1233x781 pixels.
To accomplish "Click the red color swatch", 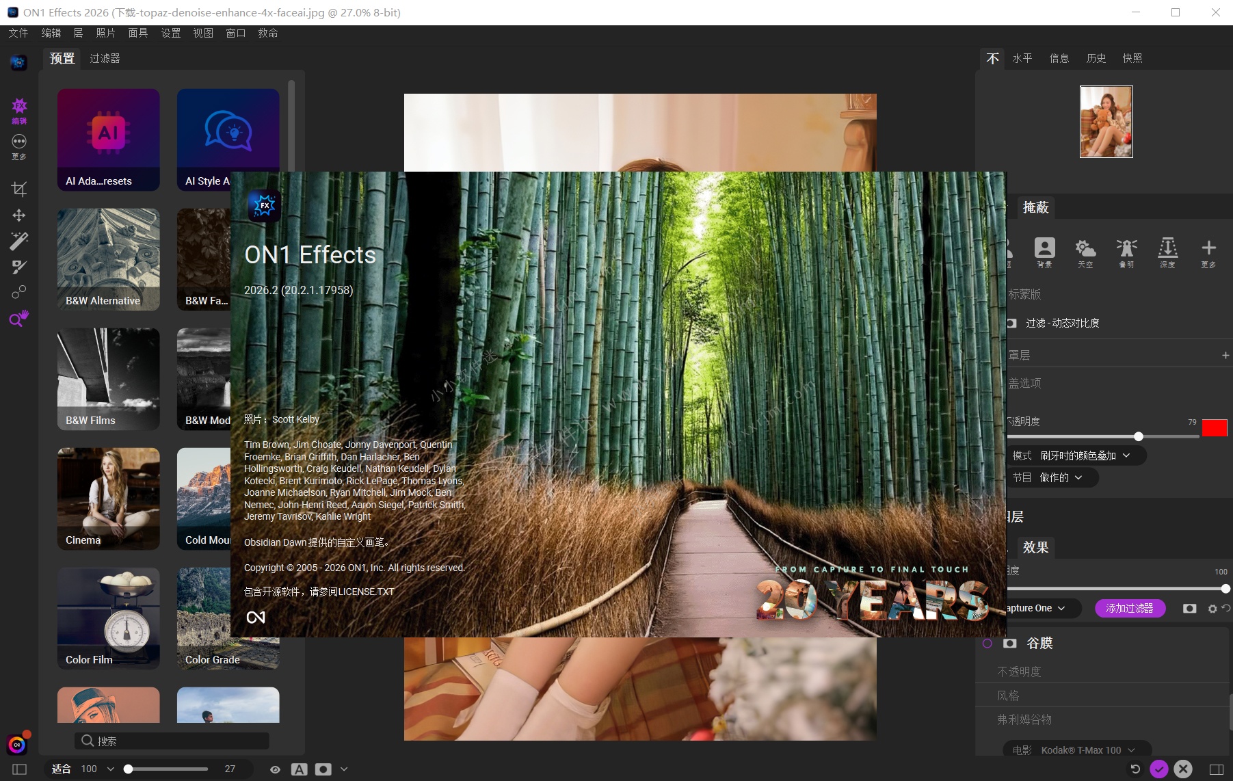I will (x=1215, y=428).
